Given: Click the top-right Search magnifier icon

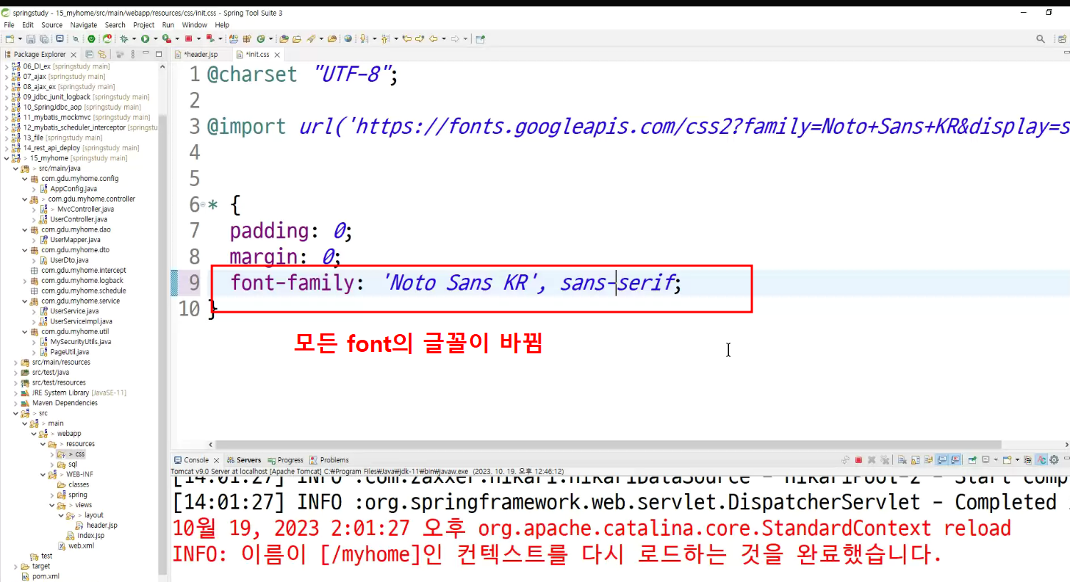Looking at the screenshot, I should [1040, 38].
